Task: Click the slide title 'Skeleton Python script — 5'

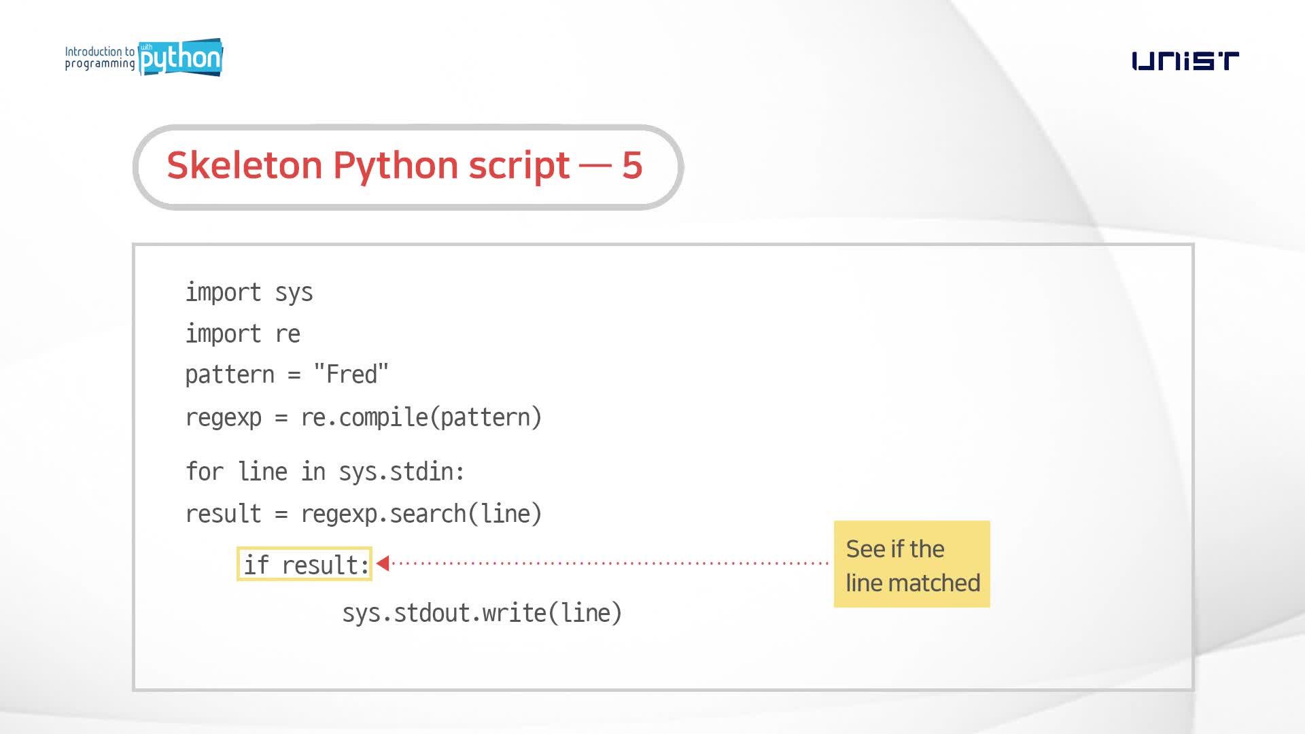Action: (404, 165)
